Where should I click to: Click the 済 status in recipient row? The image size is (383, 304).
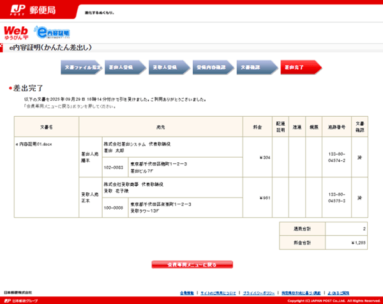pyautogui.click(x=359, y=198)
